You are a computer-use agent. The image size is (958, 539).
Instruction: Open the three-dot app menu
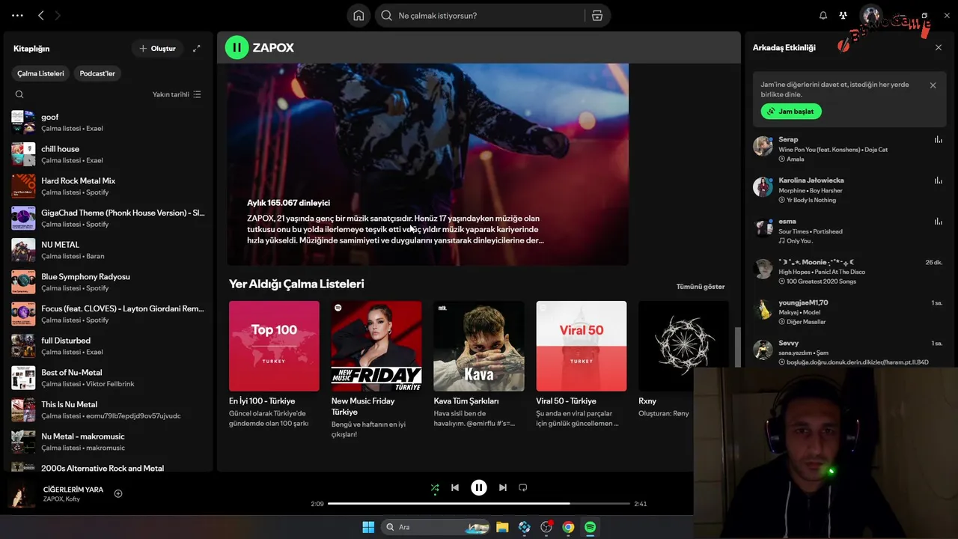17,15
